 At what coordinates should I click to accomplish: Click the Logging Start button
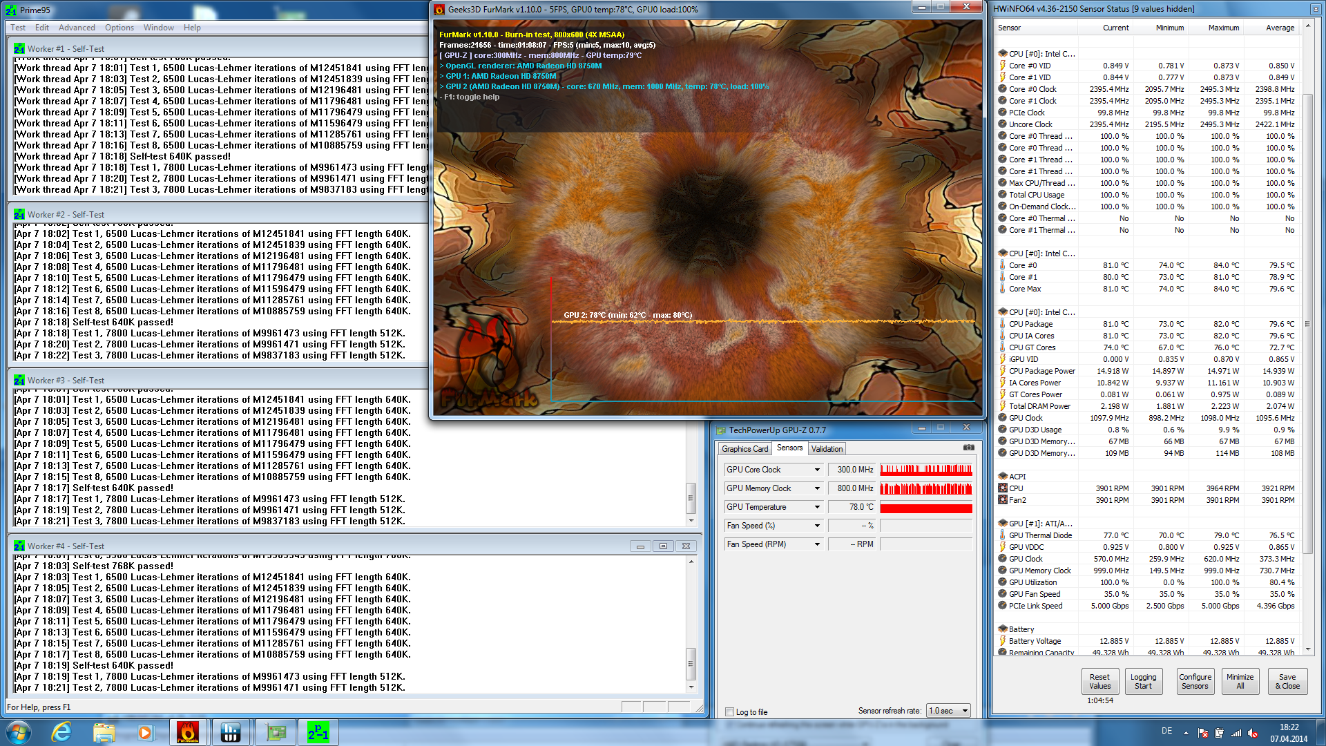coord(1143,681)
